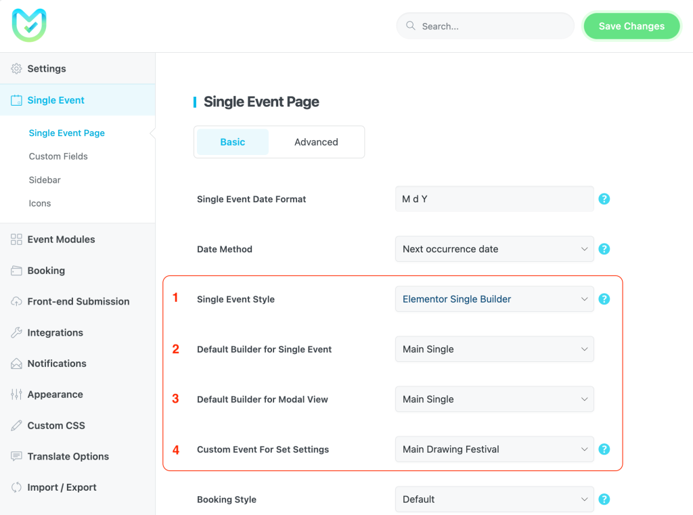Switch to the Advanced tab

pyautogui.click(x=315, y=142)
